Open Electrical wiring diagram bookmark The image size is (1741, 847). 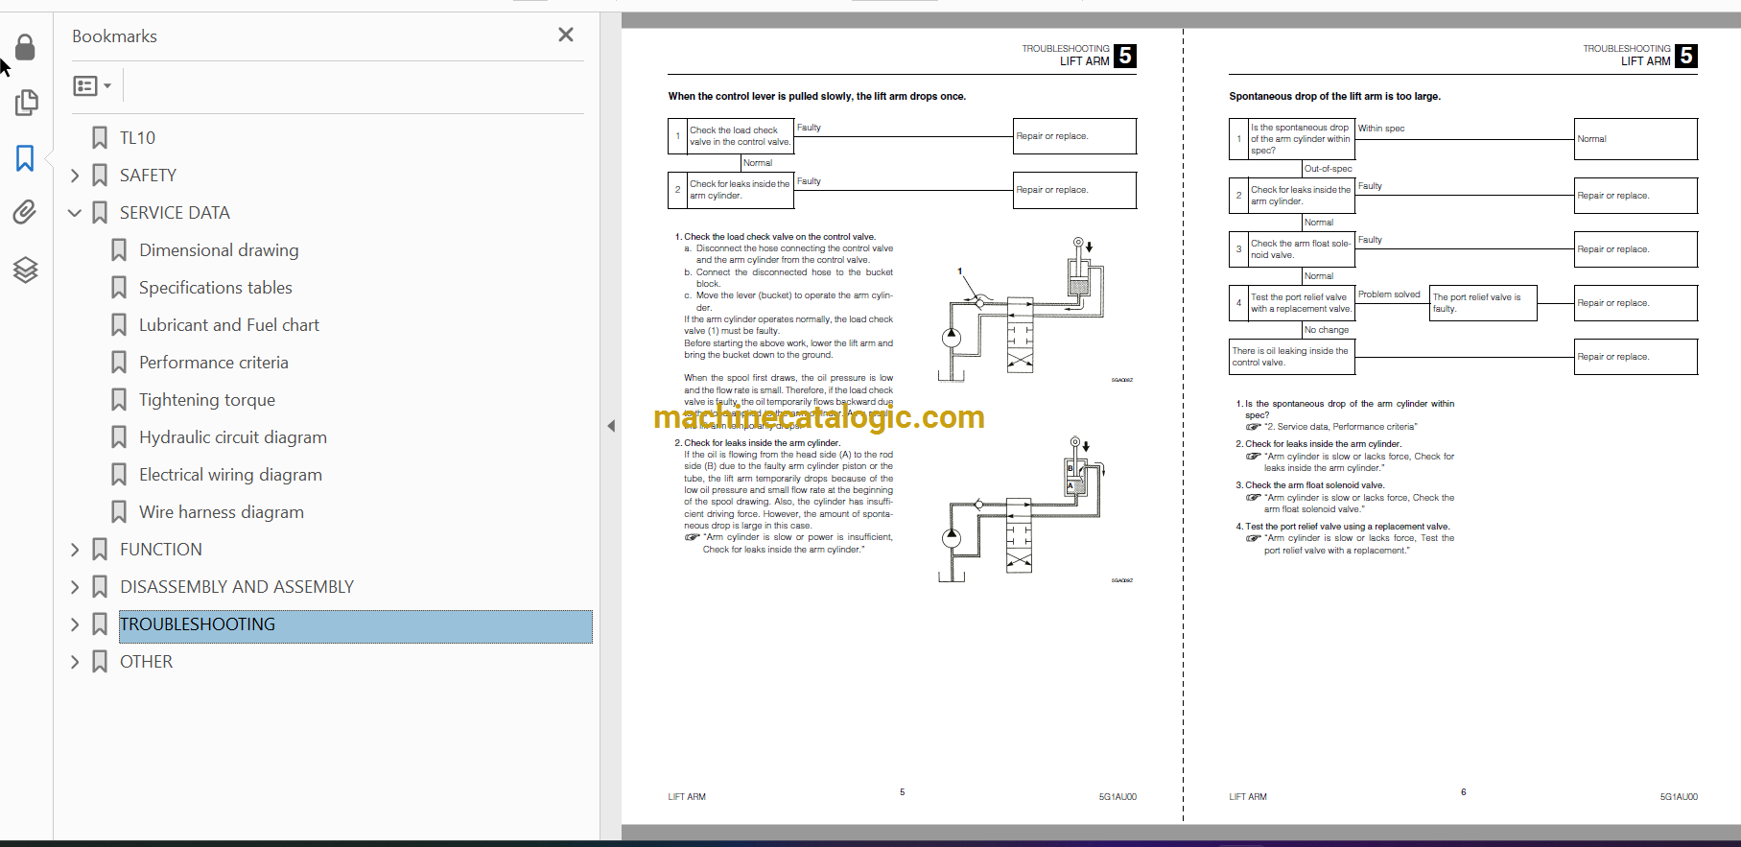point(230,475)
